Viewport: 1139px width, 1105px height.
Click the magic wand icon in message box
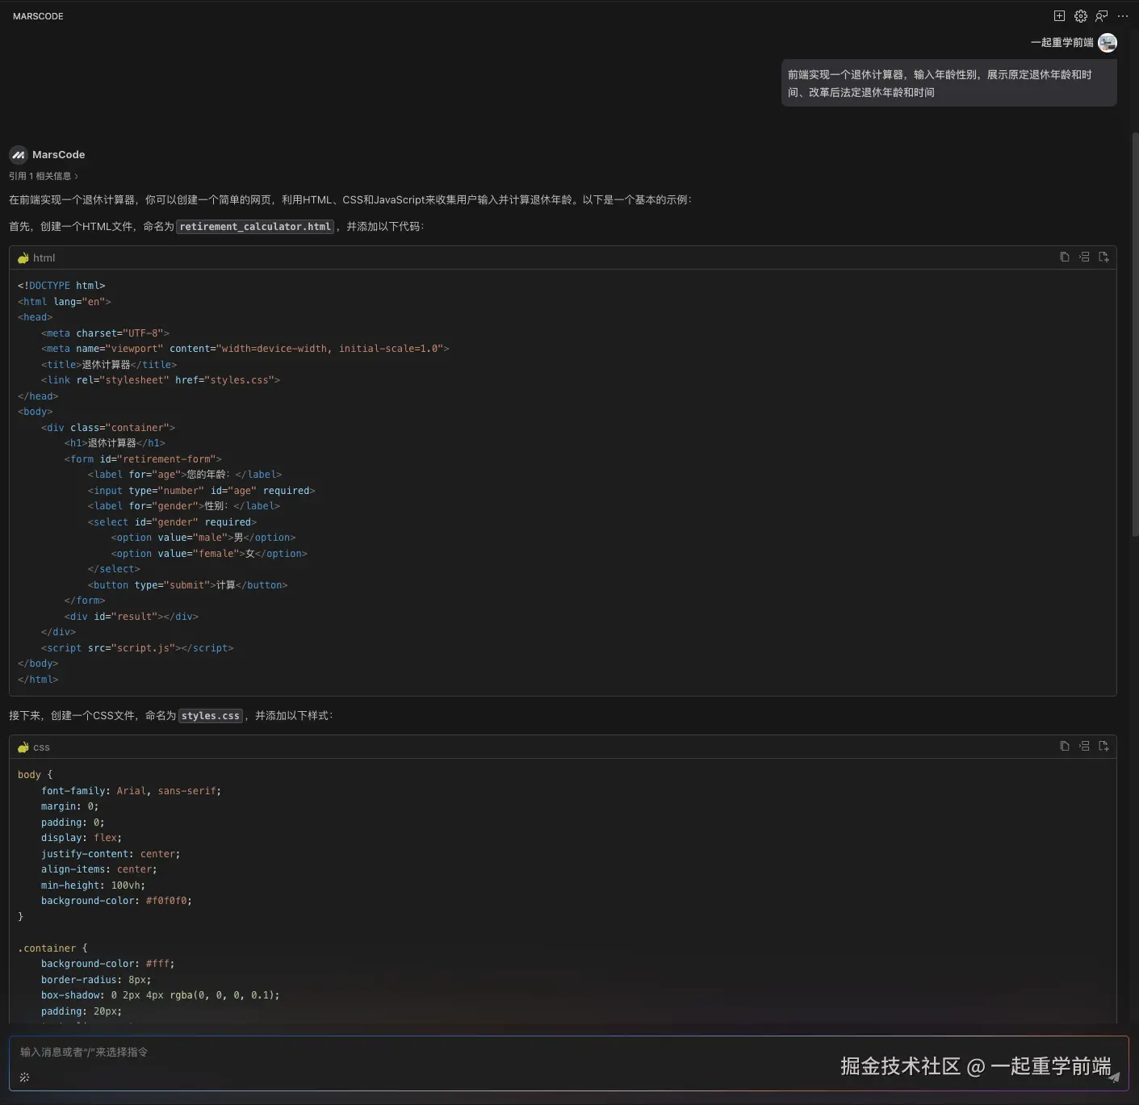pos(24,1078)
